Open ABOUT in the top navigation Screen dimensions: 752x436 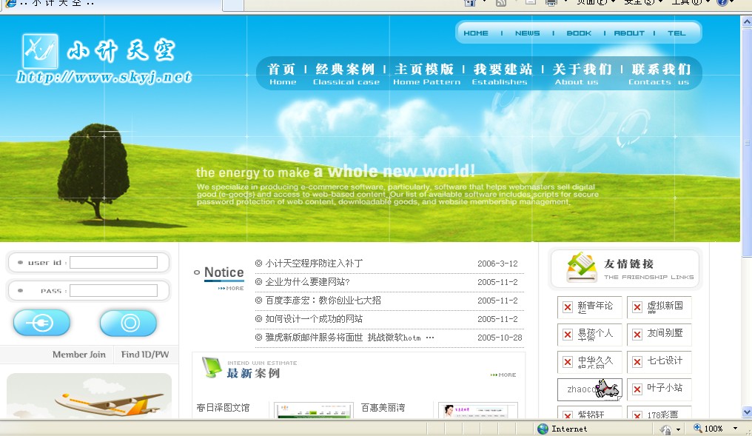(x=629, y=33)
